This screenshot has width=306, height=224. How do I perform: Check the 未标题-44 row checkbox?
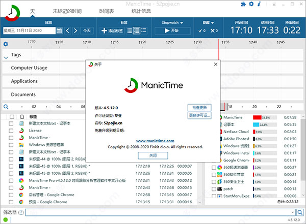coord(11,159)
